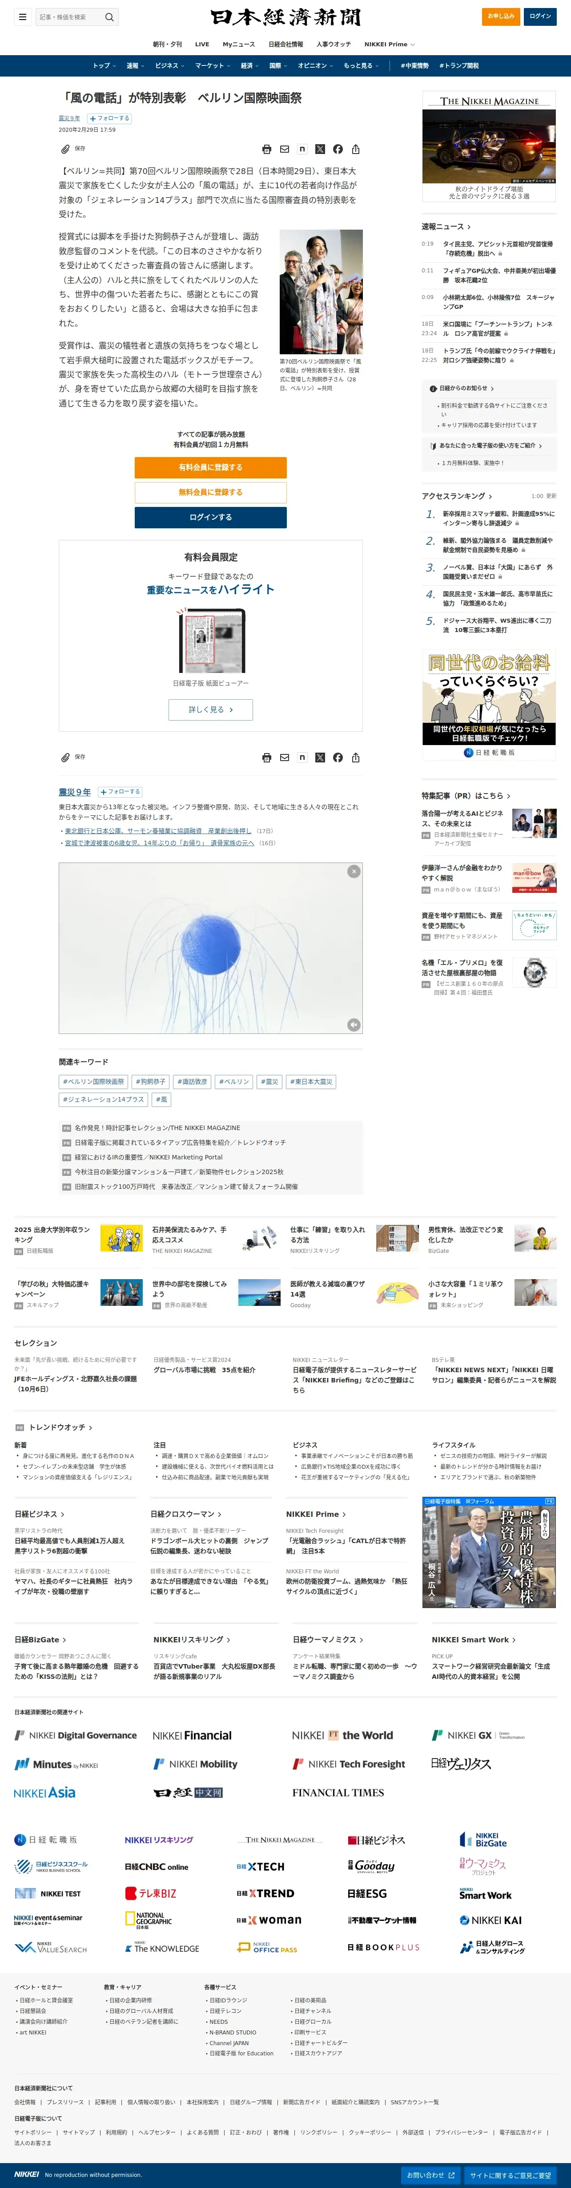Viewport: 571px width, 2188px height.
Task: Click the Facebook icon above the 震災9年 section
Action: tap(338, 758)
